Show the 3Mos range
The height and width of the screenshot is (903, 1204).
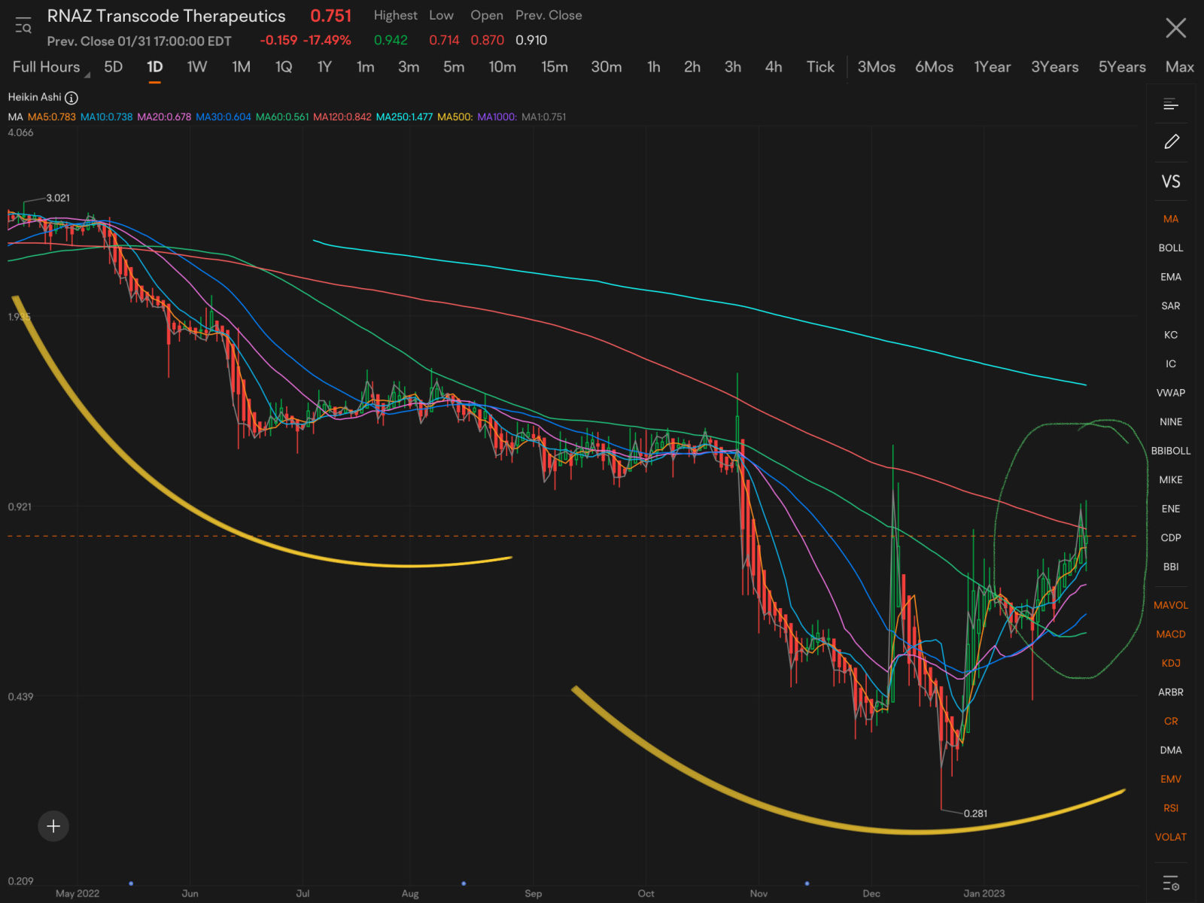point(877,67)
